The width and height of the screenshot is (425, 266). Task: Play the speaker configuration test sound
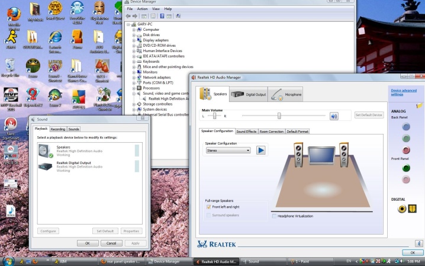pyautogui.click(x=261, y=150)
